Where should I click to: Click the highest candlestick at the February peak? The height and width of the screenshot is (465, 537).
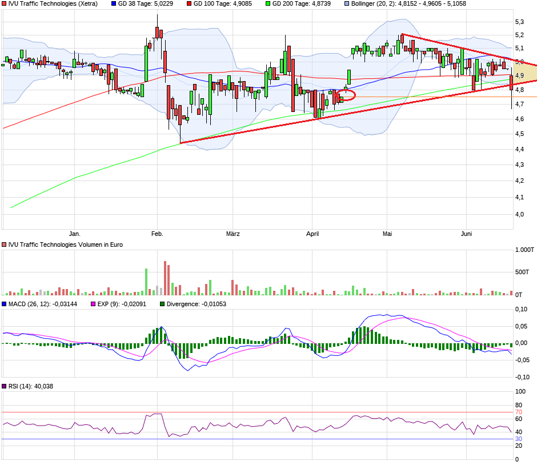pyautogui.click(x=157, y=33)
